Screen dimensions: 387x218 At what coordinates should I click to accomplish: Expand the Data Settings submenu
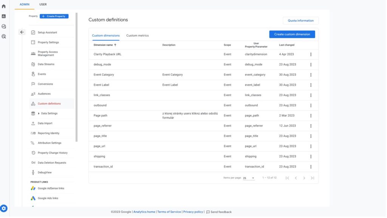point(39,114)
